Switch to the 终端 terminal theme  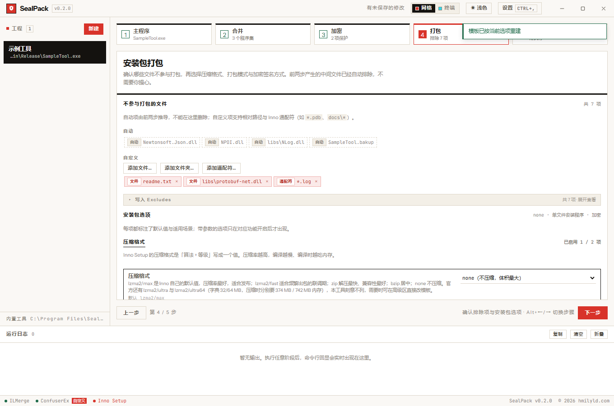tap(447, 8)
